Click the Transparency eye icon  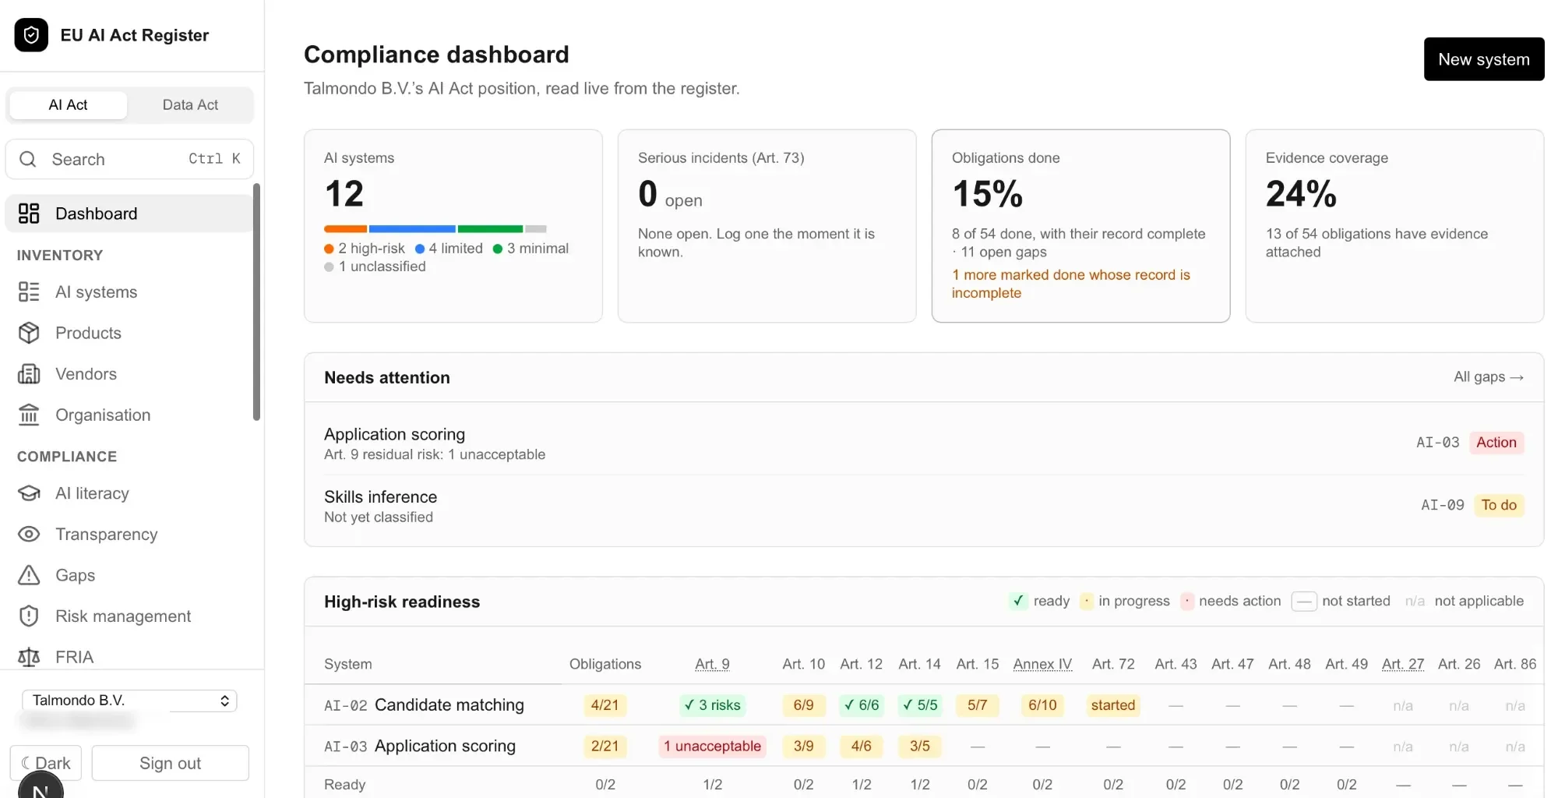point(29,535)
